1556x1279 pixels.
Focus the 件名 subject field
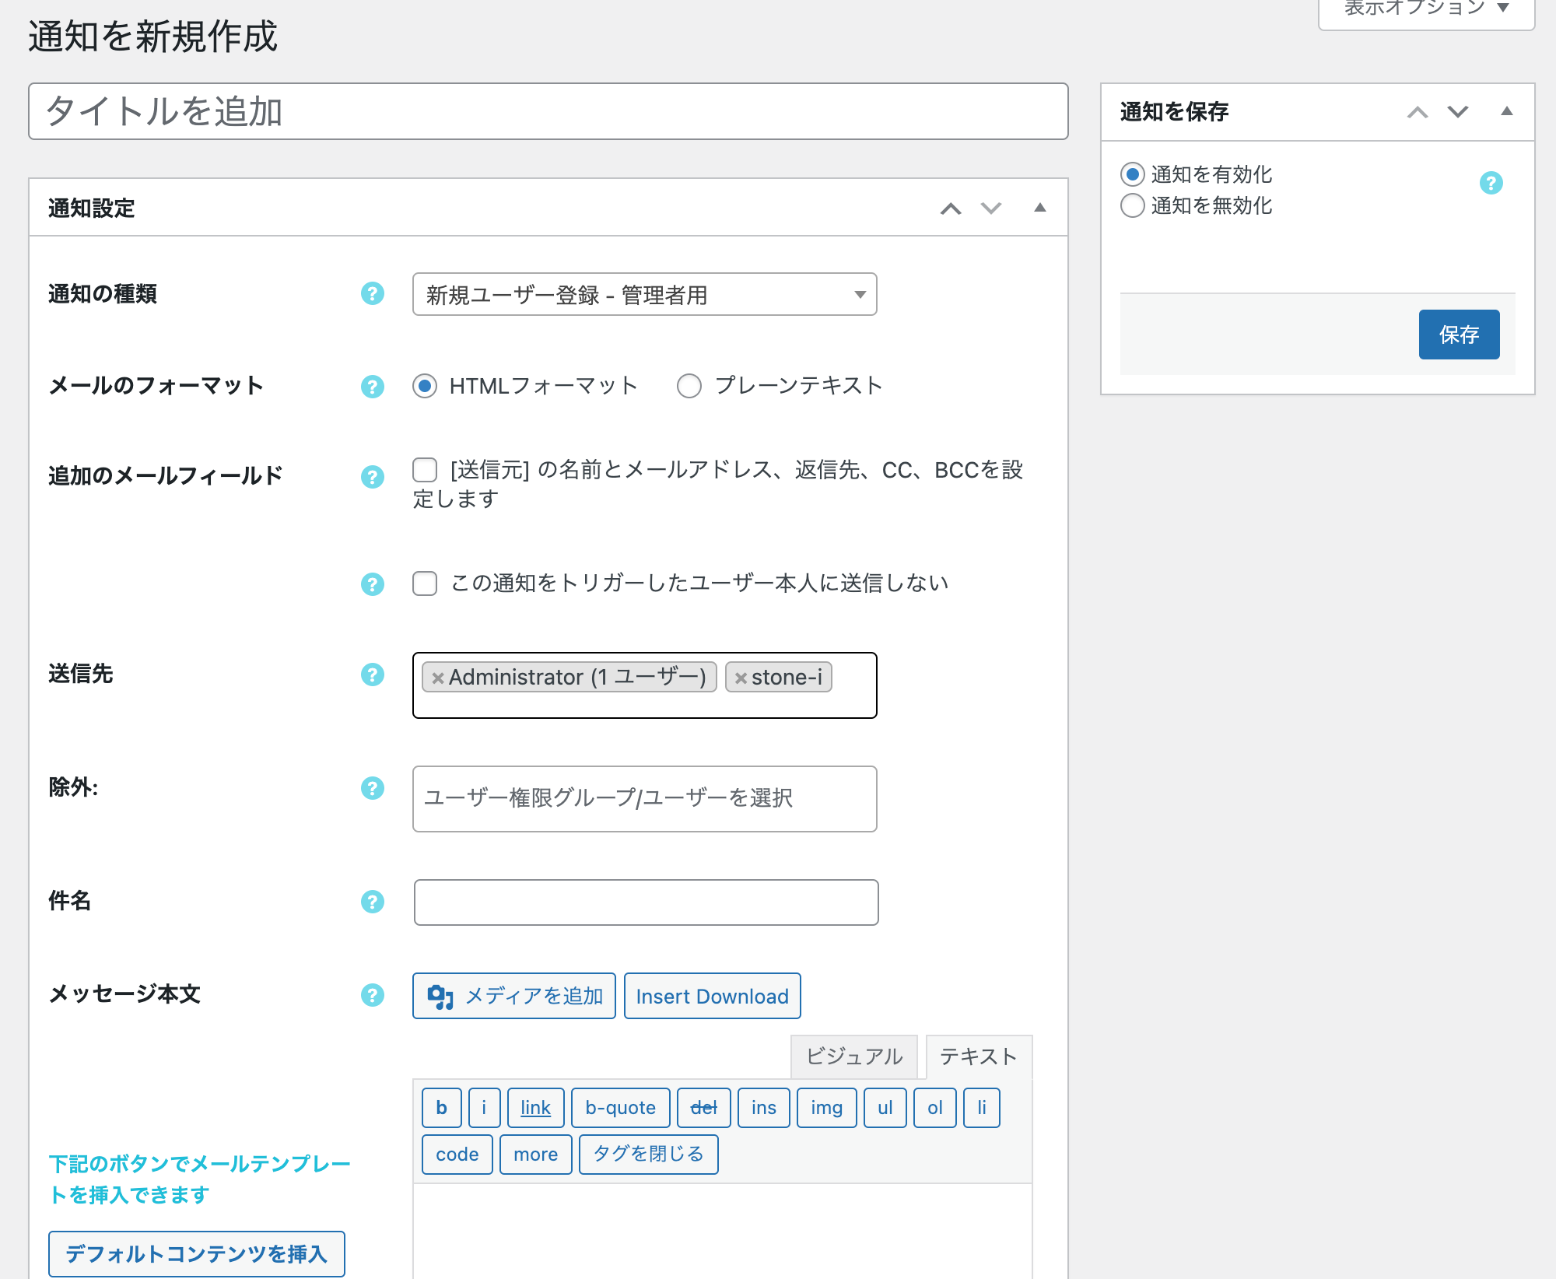coord(646,902)
